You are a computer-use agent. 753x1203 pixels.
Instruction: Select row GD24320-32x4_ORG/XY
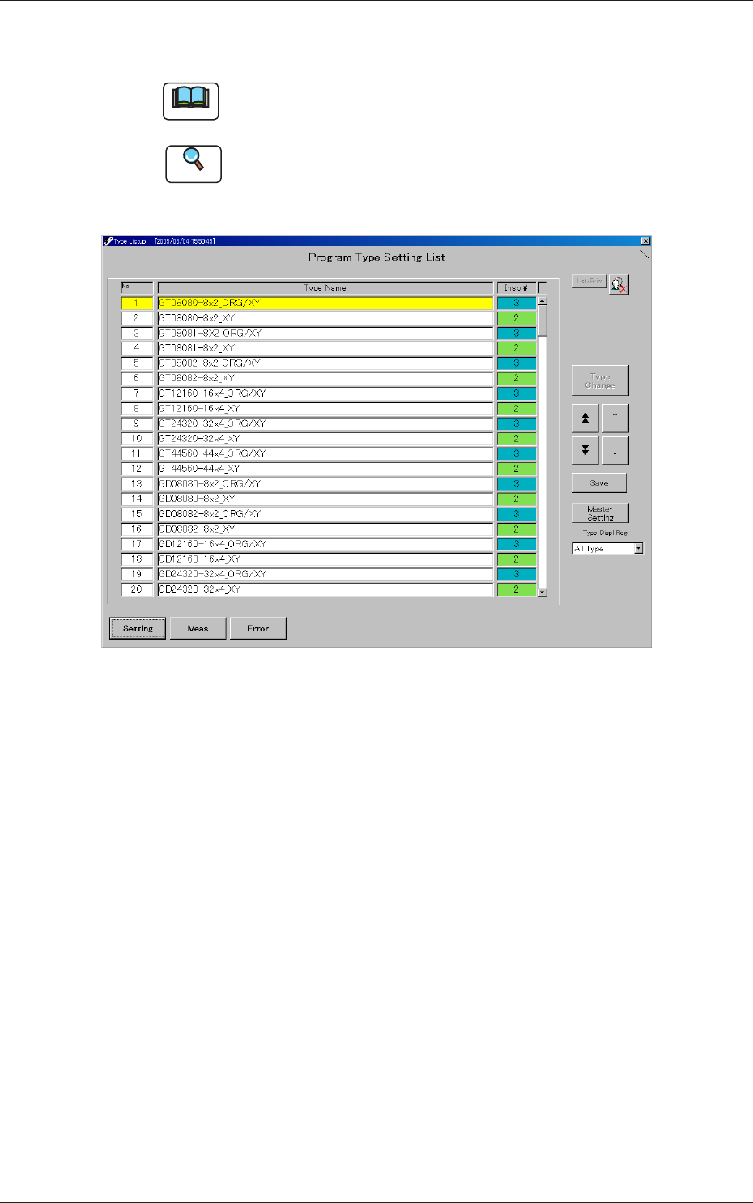tap(325, 574)
